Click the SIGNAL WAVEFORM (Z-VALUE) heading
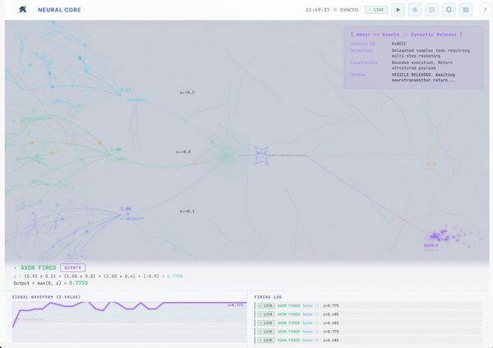This screenshot has height=348, width=493. click(x=47, y=297)
